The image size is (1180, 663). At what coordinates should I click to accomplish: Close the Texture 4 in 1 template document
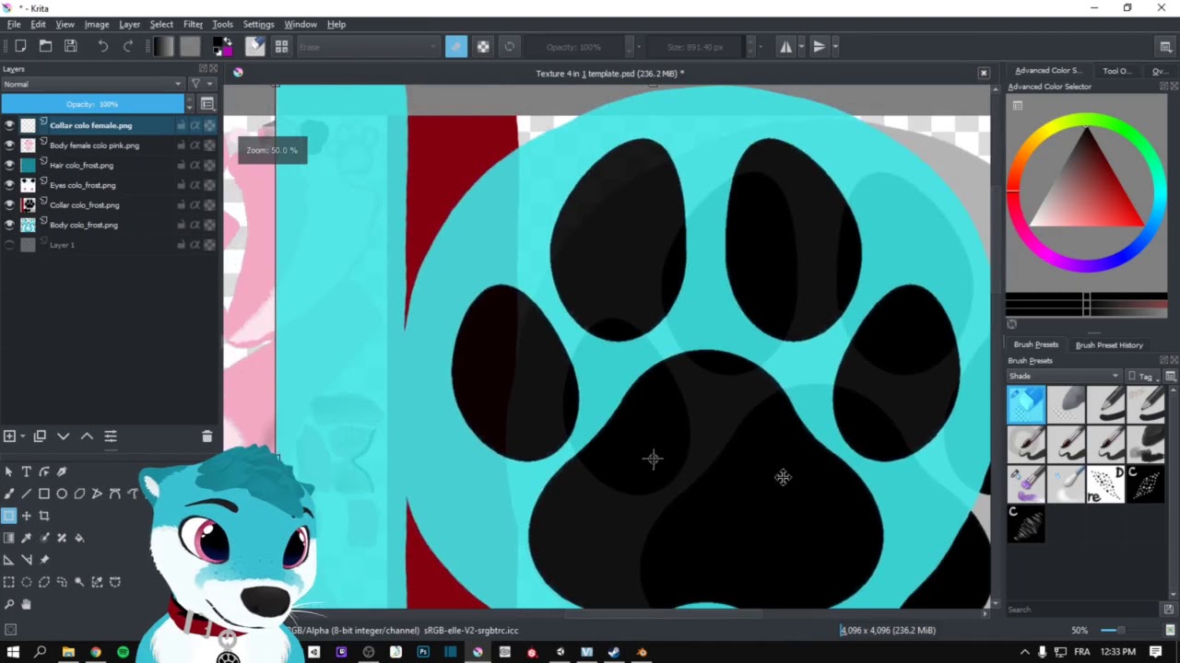click(x=984, y=73)
